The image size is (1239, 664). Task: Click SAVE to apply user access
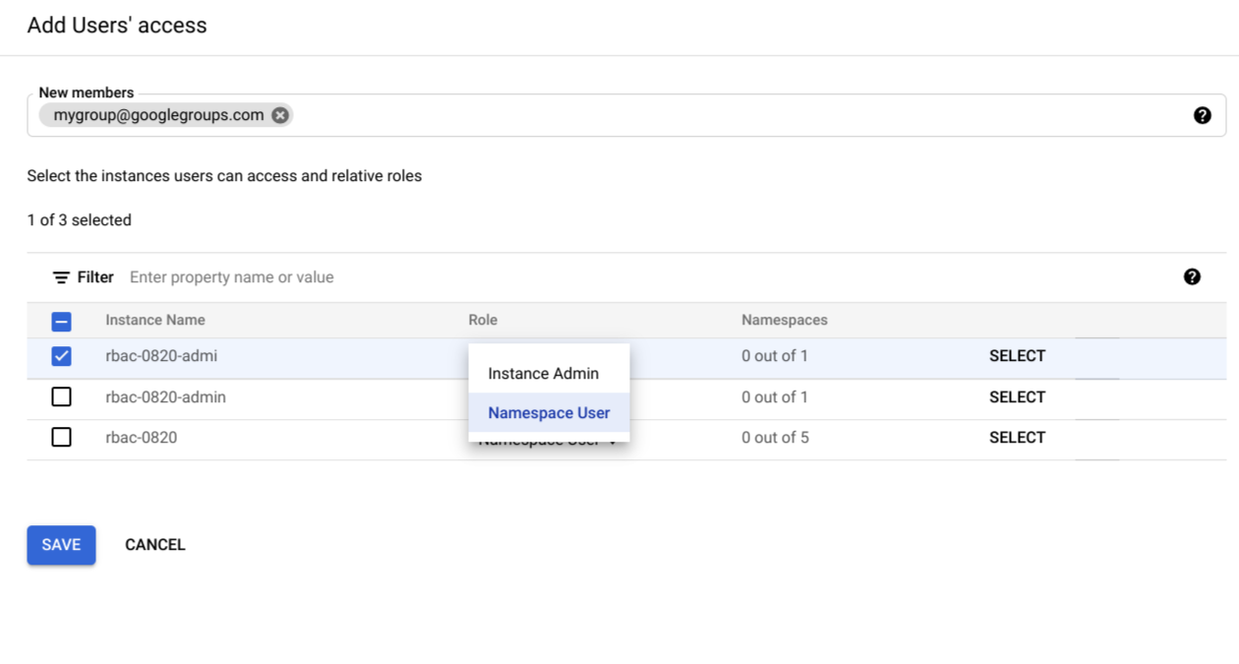pos(61,544)
